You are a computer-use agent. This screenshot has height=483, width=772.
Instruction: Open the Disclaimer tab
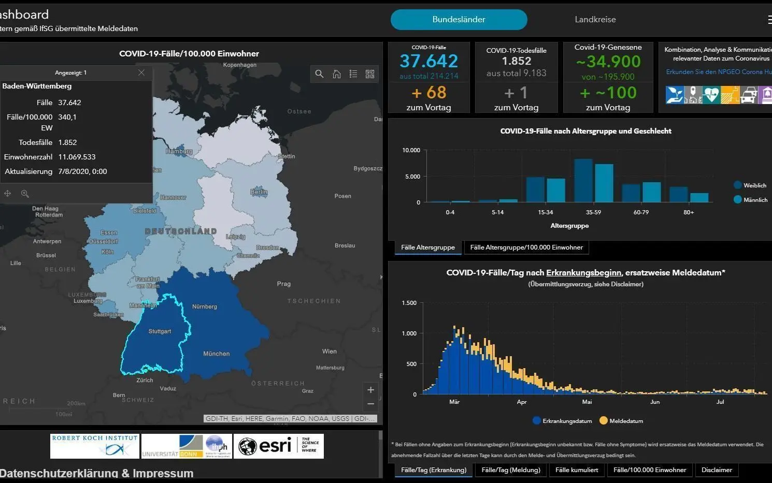(717, 470)
